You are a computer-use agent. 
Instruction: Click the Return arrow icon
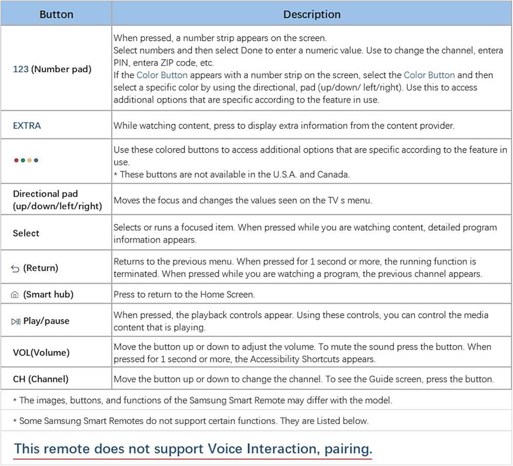pos(16,268)
